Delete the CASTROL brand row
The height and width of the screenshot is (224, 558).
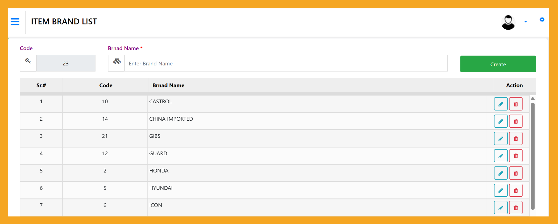point(516,104)
